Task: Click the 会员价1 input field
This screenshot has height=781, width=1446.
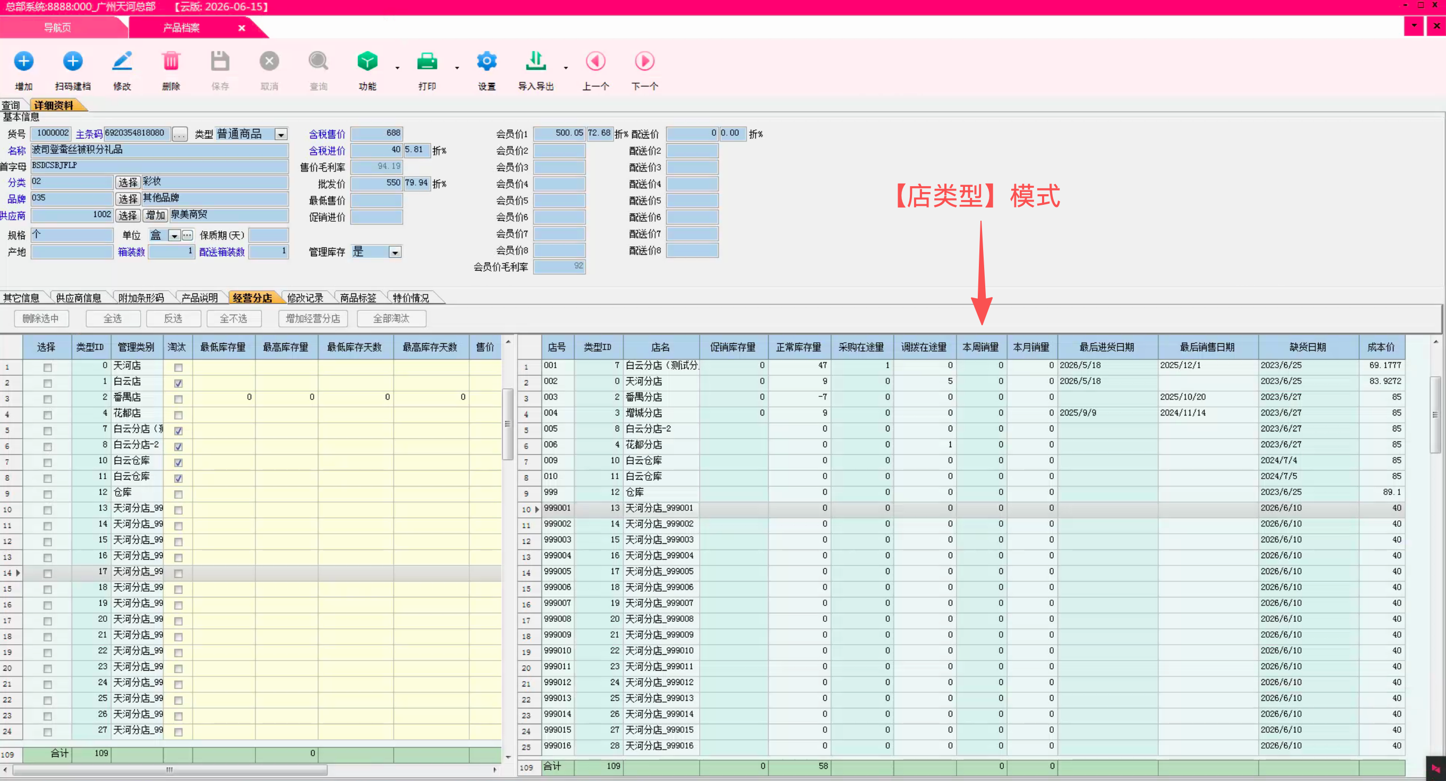Action: click(559, 134)
